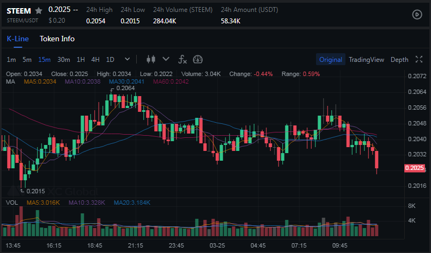The height and width of the screenshot is (253, 431).
Task: Click the current price label 0.2025 on axis
Action: pos(415,168)
